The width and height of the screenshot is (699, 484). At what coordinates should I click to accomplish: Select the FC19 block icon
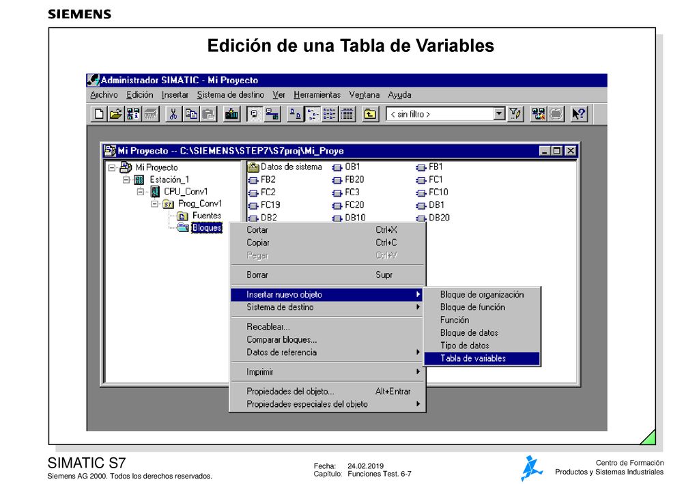coord(253,206)
